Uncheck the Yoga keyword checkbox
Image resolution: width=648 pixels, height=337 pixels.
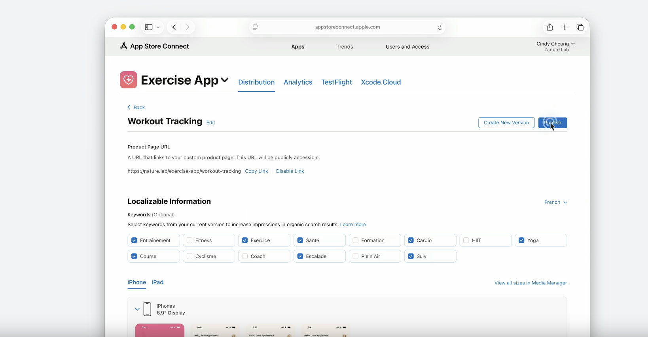pos(521,240)
